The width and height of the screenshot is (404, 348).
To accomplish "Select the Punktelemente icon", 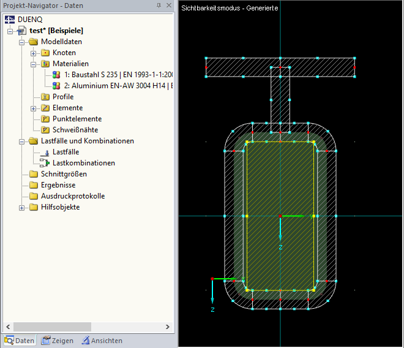I will tap(45, 119).
